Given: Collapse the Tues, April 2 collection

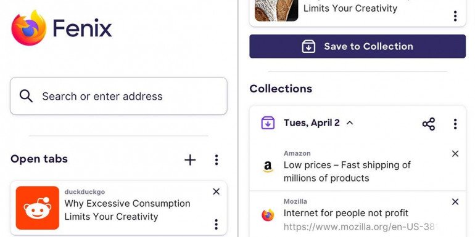Looking at the screenshot, I should click(x=350, y=123).
